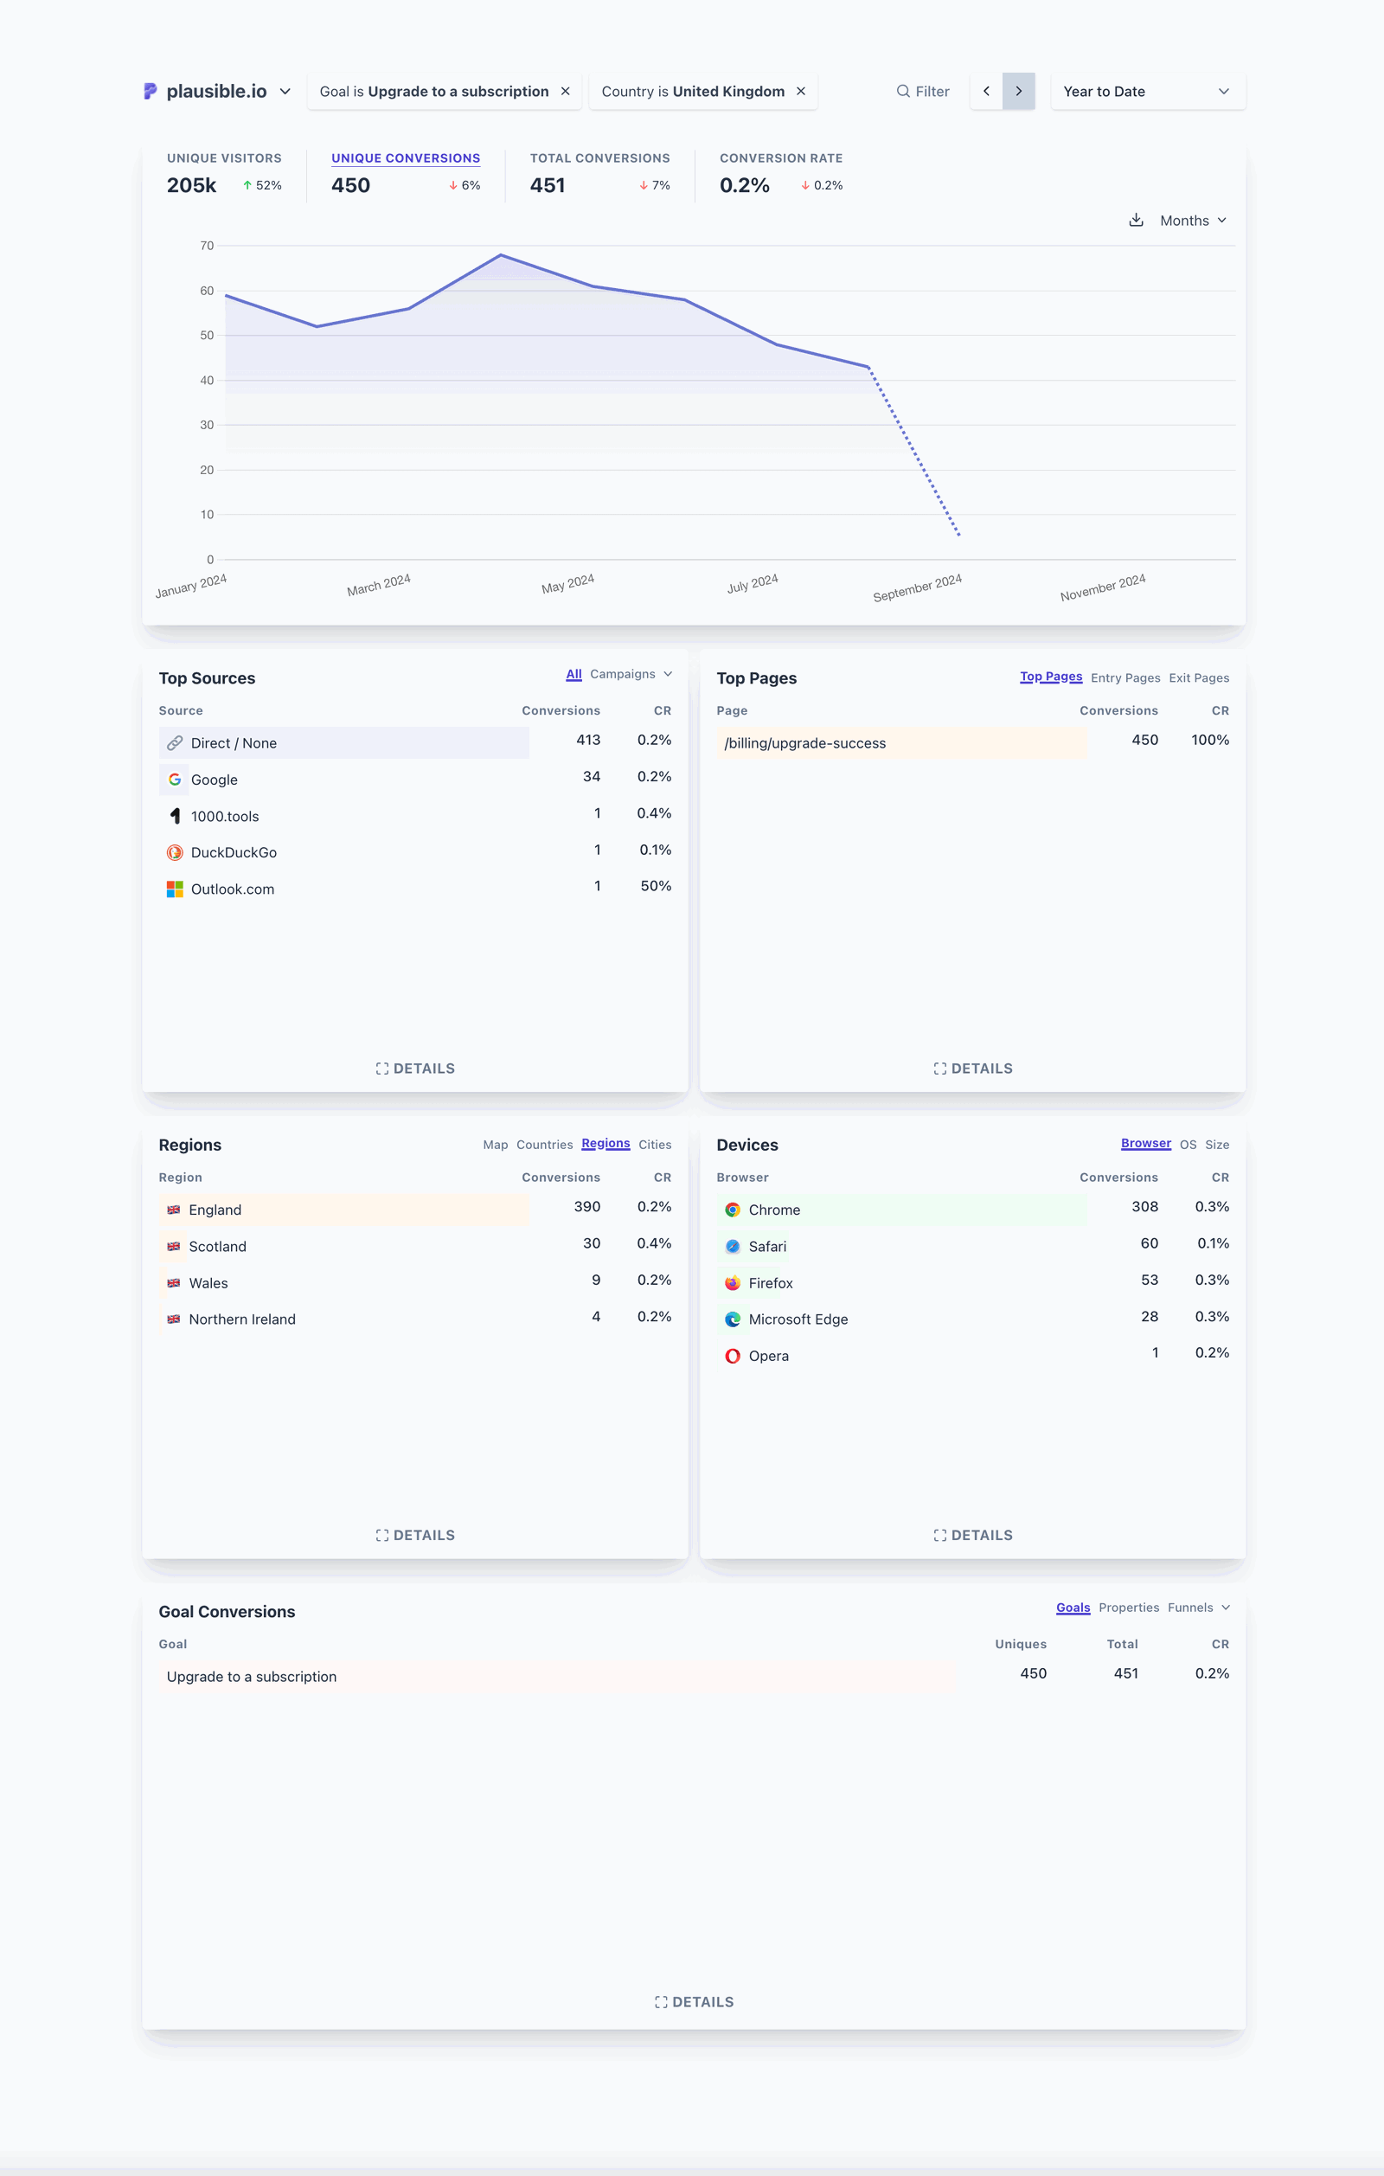Click the next period arrow button

(1018, 91)
